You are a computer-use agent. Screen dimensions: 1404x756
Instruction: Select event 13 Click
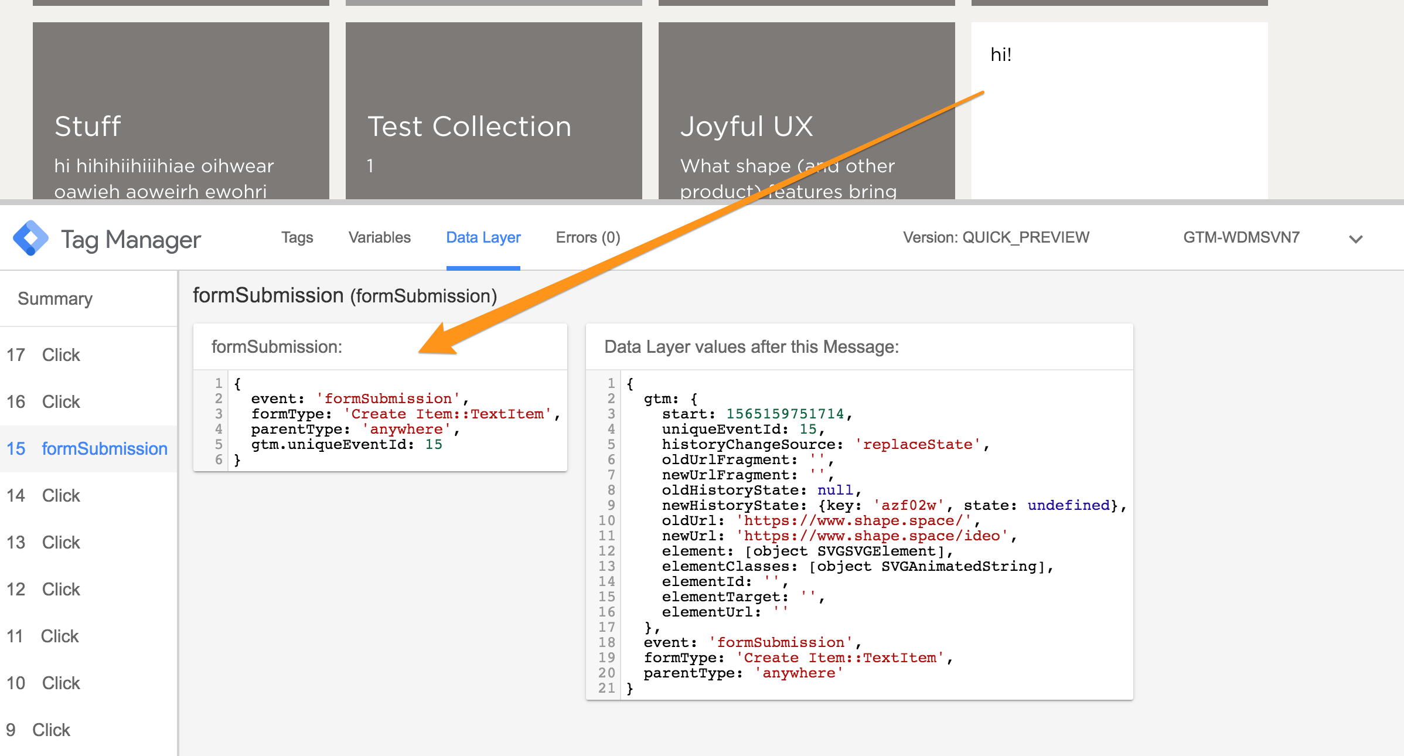tap(60, 542)
